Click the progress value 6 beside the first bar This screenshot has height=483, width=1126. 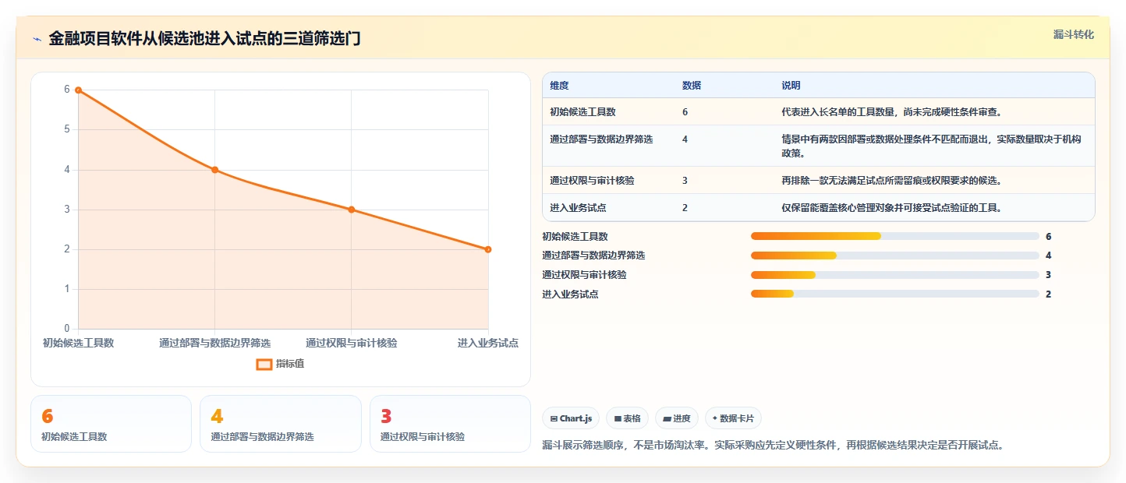pos(1049,236)
